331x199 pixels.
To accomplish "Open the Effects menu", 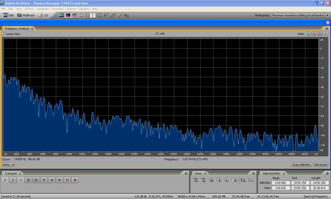I will (29, 9).
